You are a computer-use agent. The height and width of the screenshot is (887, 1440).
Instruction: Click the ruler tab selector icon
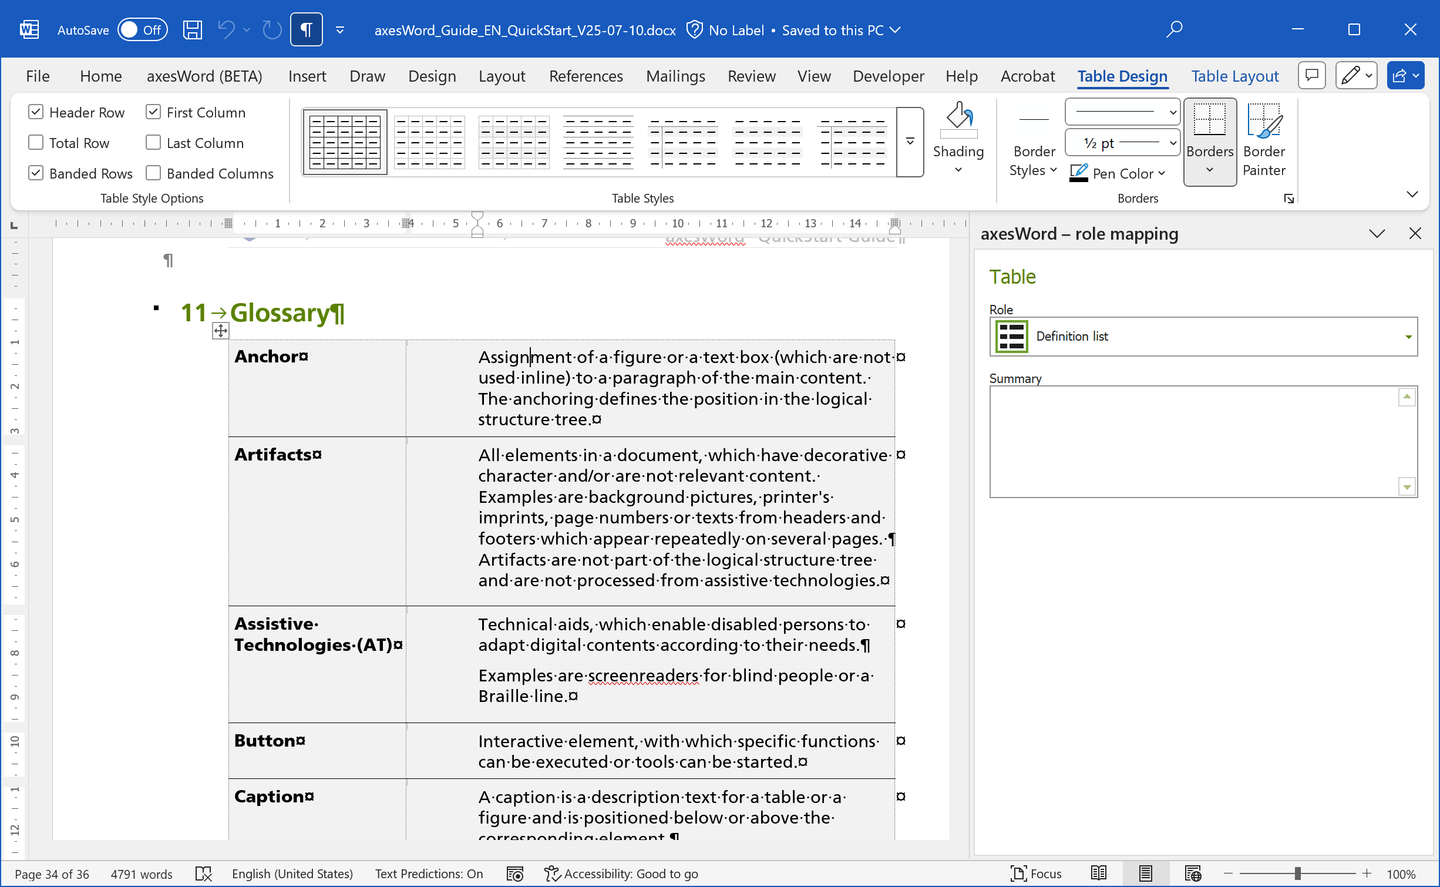pos(14,225)
